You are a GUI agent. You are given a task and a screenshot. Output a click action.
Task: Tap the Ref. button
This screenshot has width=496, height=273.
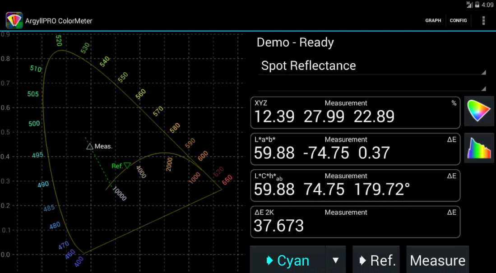tap(376, 260)
